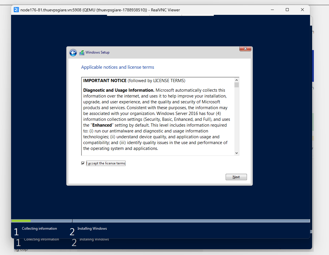Click the license terms scrollbar thumb

pyautogui.click(x=236, y=85)
